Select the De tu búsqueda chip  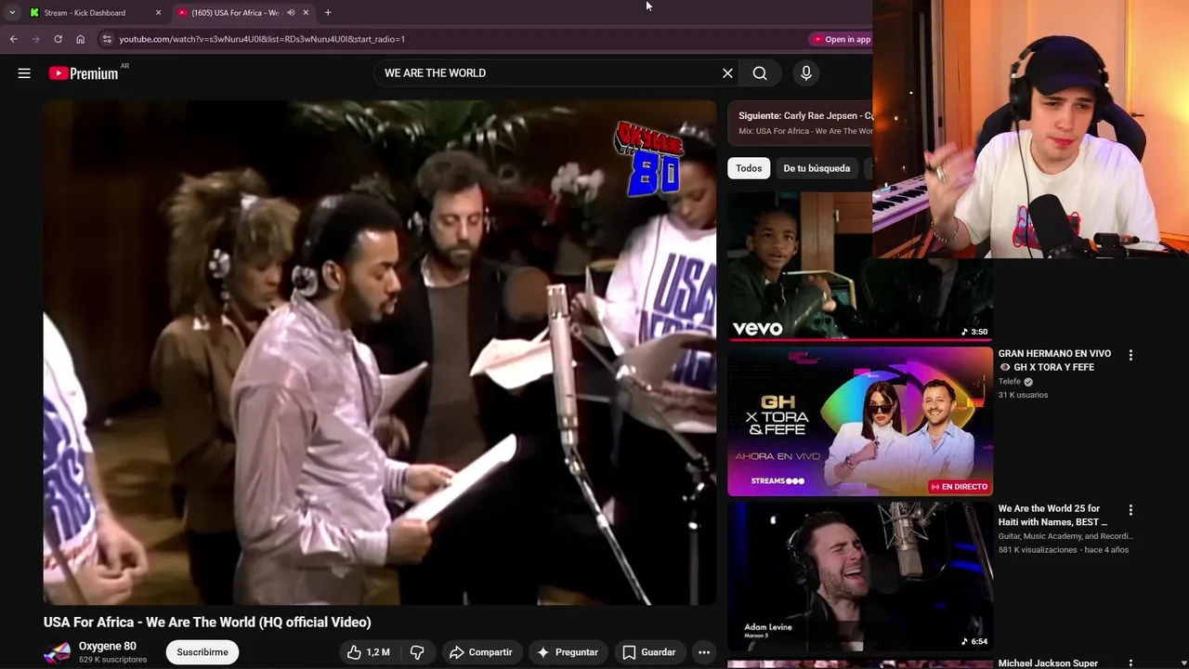point(817,168)
